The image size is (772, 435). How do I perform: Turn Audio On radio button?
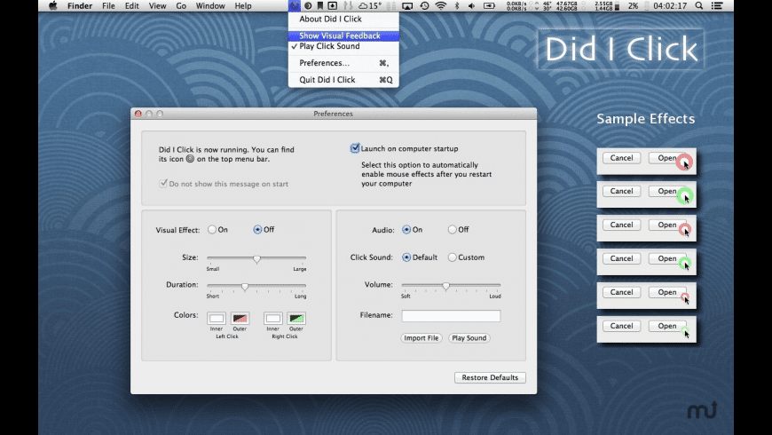coord(406,230)
